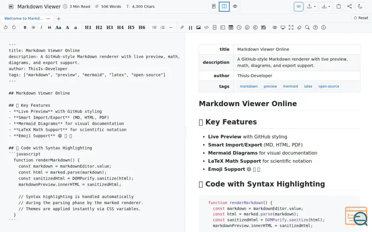Apply bold formatting with the B button

click(x=25, y=27)
